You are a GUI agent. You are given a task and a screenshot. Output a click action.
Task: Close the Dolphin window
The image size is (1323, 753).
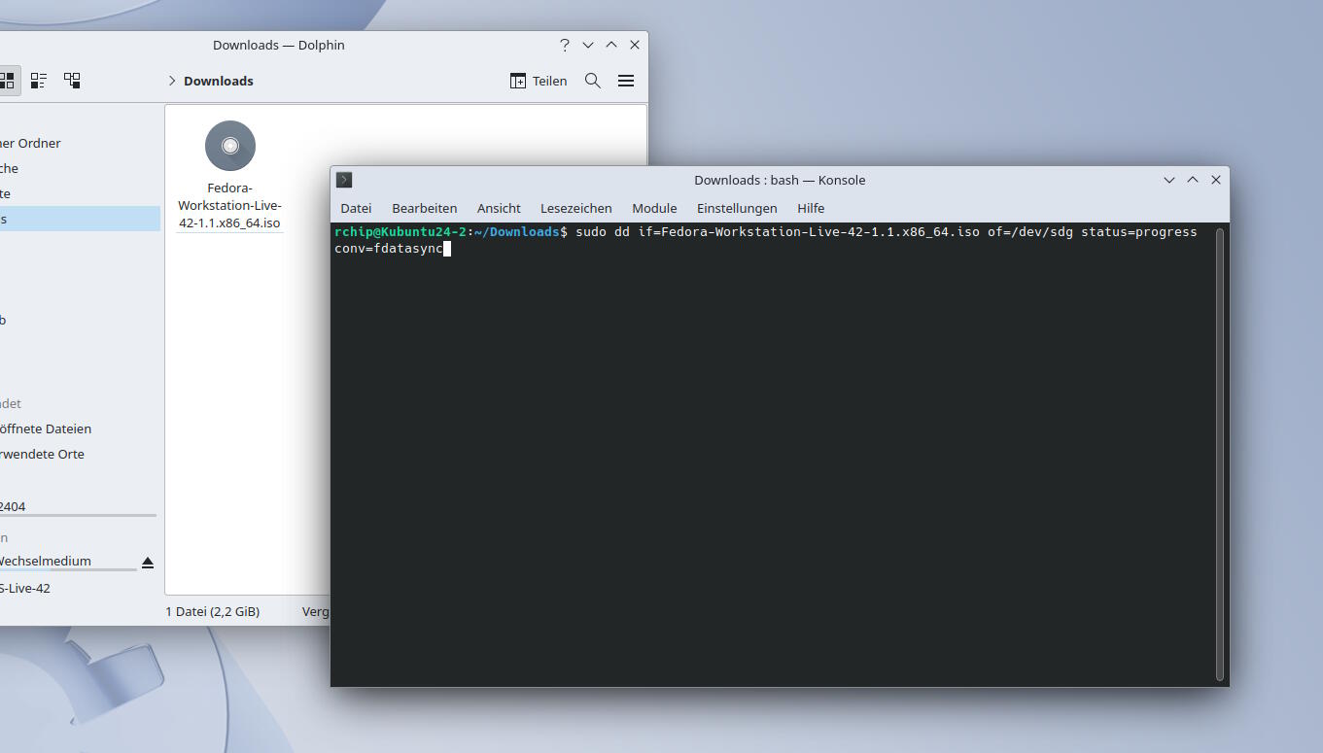[635, 45]
